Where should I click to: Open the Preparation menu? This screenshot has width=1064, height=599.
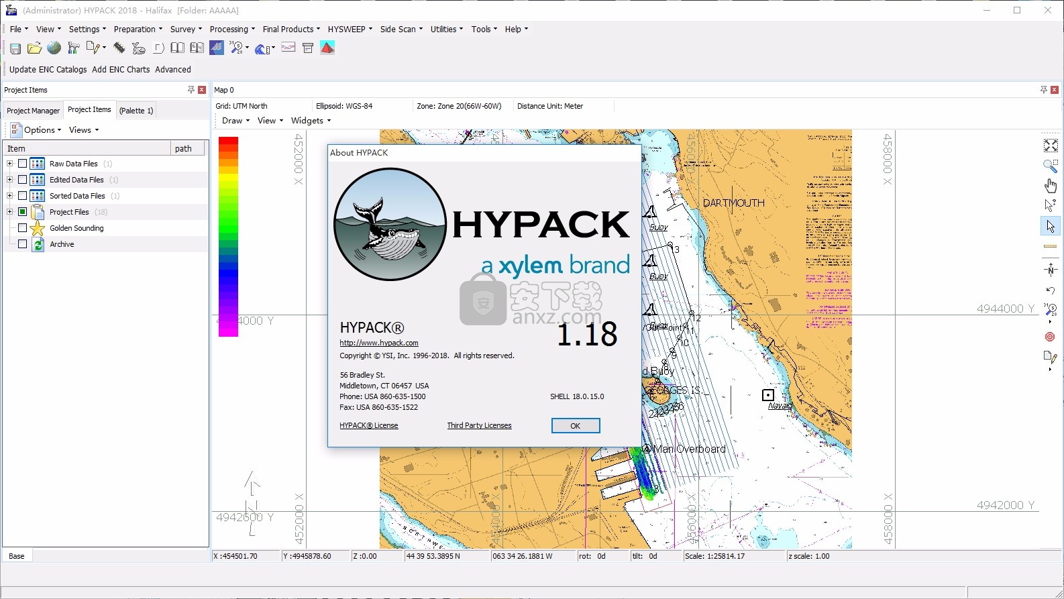[x=138, y=30]
